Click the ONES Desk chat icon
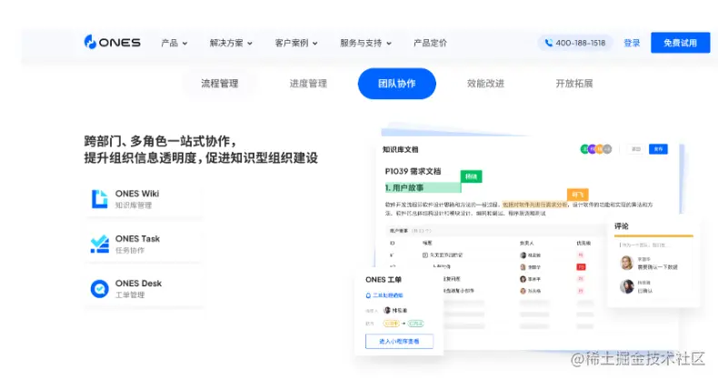Image resolution: width=718 pixels, height=380 pixels. (99, 289)
